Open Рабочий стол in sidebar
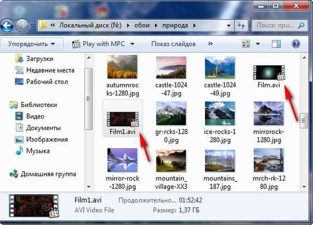Image resolution: width=313 pixels, height=225 pixels. pyautogui.click(x=47, y=81)
